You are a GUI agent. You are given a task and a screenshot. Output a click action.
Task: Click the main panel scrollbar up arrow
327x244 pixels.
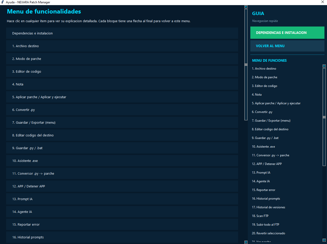[246, 7]
